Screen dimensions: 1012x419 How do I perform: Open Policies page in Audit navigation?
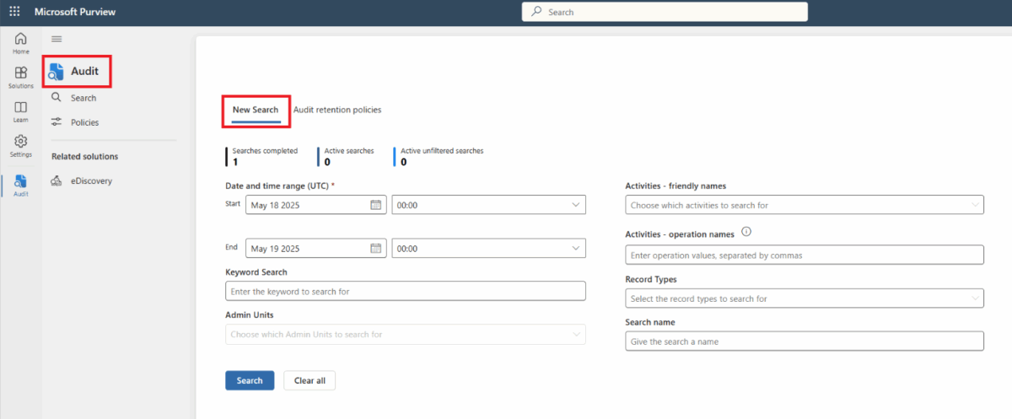tap(84, 122)
